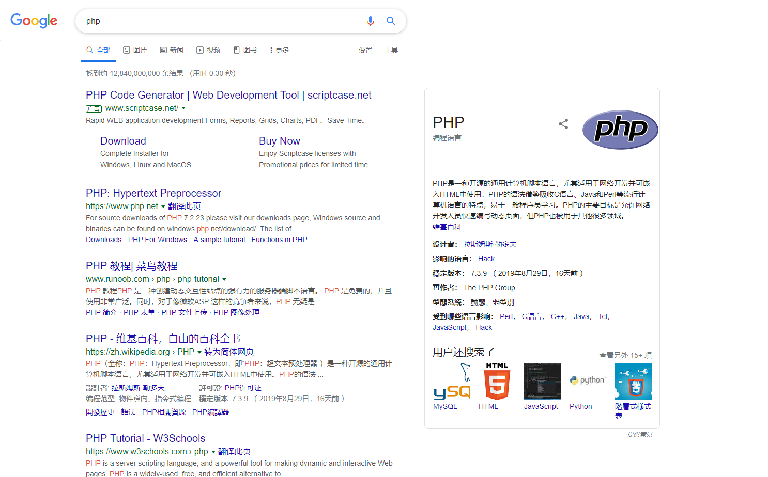The width and height of the screenshot is (768, 477).
Task: Open the PHP elephant logo image
Action: pyautogui.click(x=620, y=130)
